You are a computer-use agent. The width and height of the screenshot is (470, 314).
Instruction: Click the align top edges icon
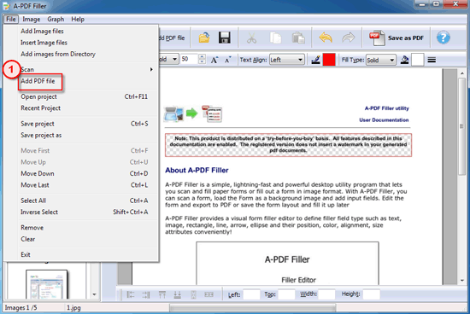[x=162, y=295]
